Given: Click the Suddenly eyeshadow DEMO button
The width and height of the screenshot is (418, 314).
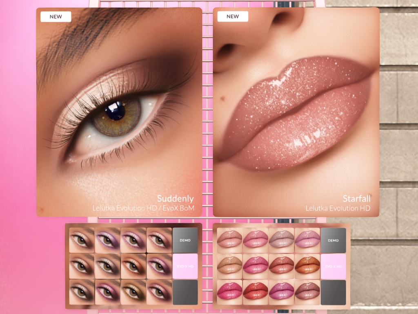Looking at the screenshot, I should click(185, 240).
